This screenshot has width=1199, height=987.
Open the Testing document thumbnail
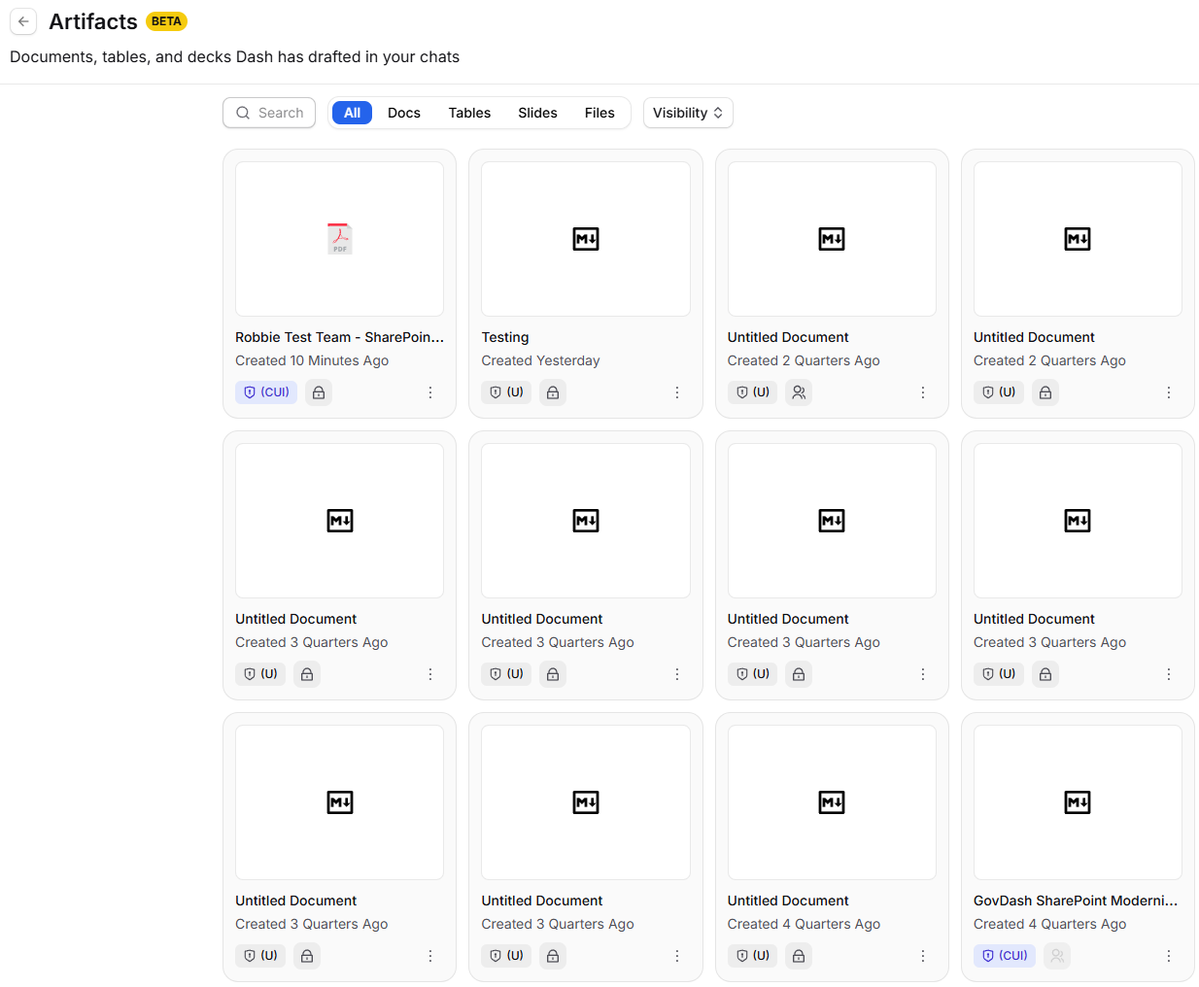[586, 239]
